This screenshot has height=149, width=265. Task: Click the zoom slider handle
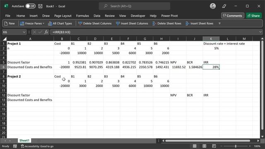click(236, 146)
